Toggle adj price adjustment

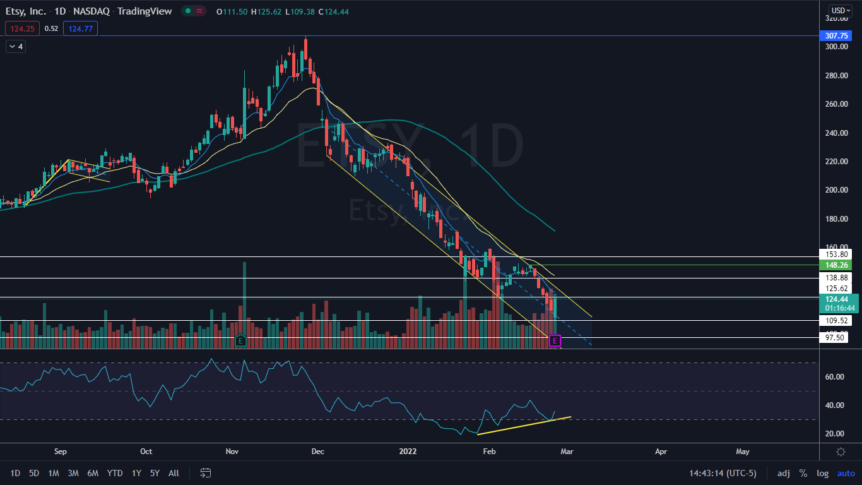(783, 472)
